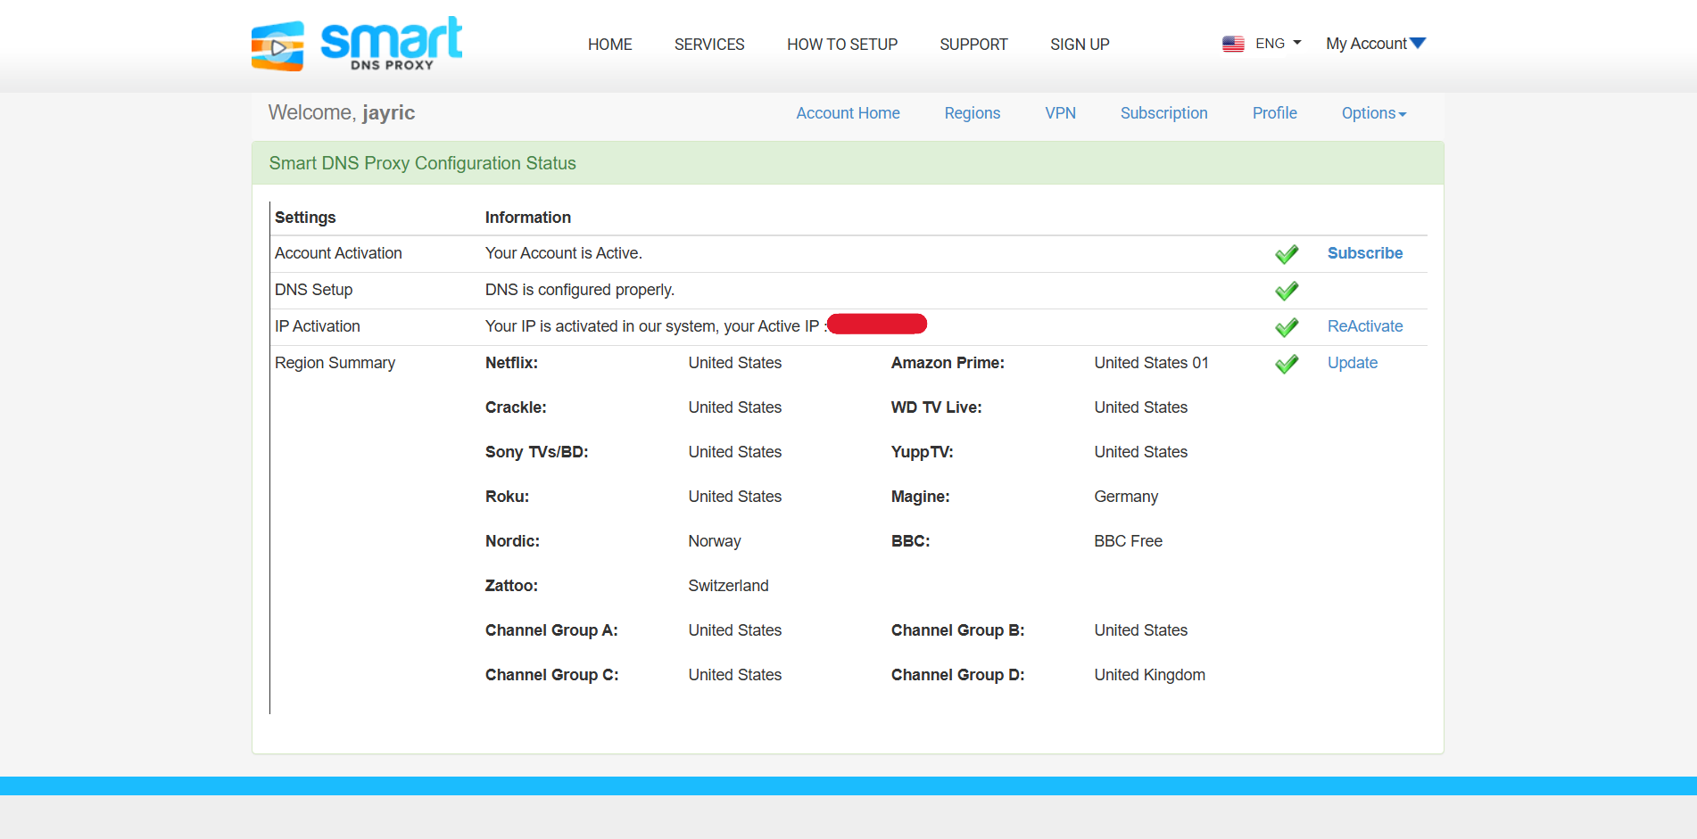
Task: Open the VPN tab
Action: (x=1060, y=113)
